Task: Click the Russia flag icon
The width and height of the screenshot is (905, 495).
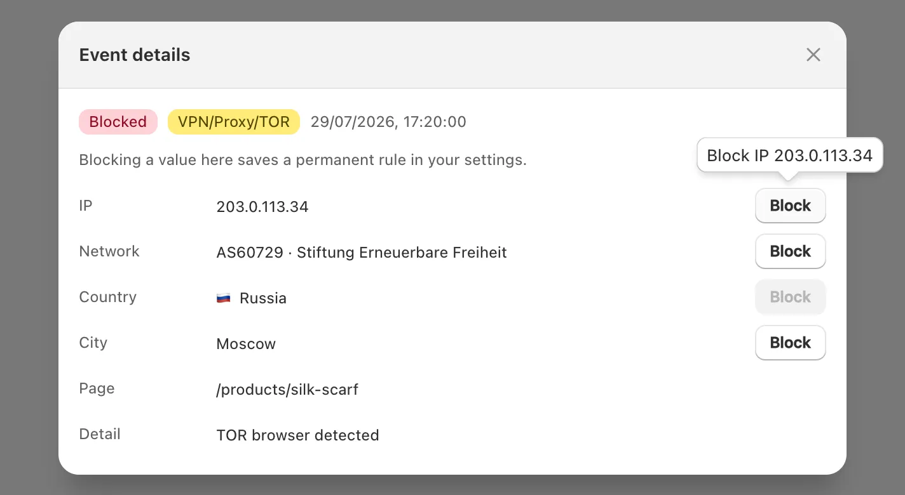Action: [224, 298]
